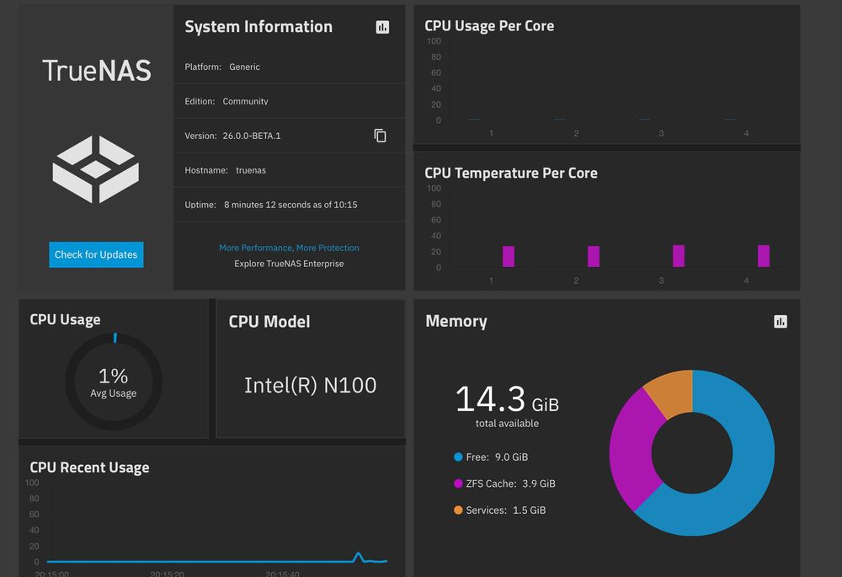842x577 pixels.
Task: Open Memory reports chart icon
Action: [x=781, y=321]
